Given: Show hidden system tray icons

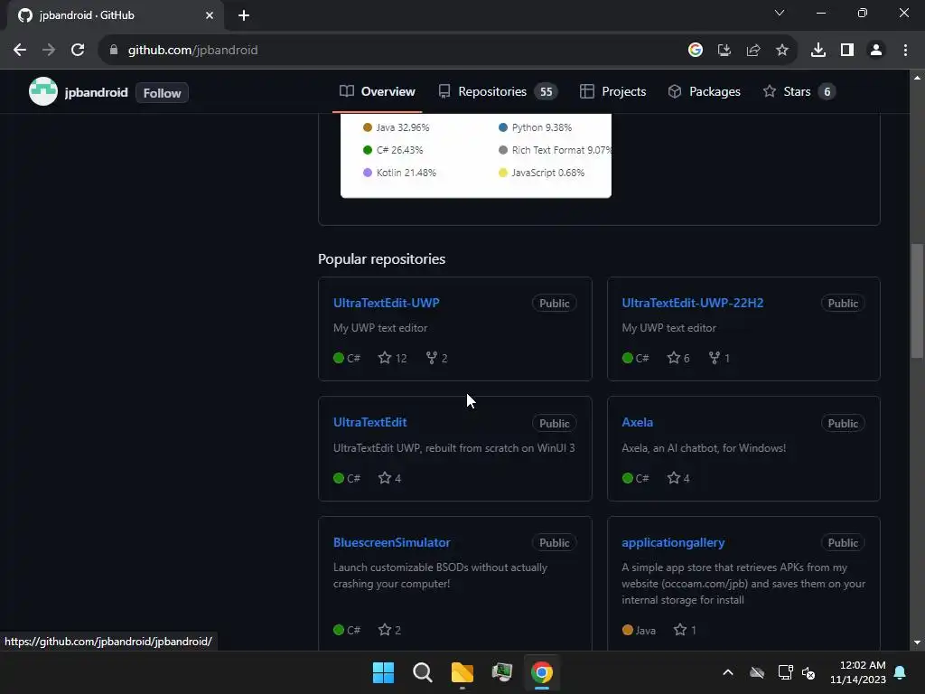Looking at the screenshot, I should point(728,672).
